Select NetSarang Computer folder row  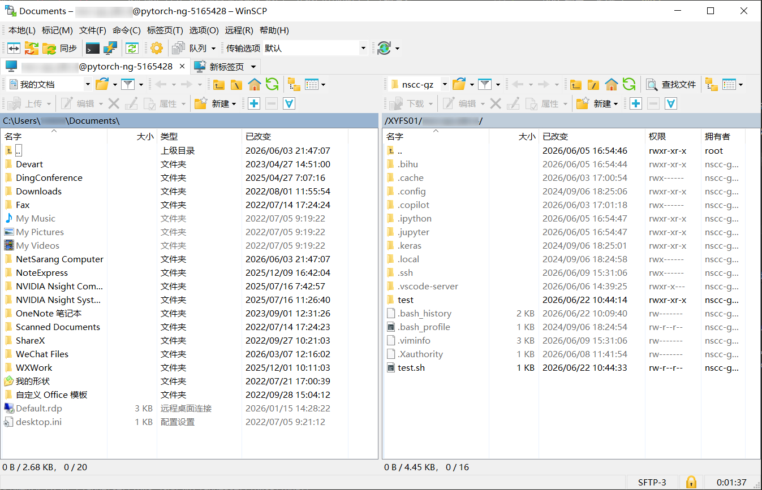[x=59, y=259]
